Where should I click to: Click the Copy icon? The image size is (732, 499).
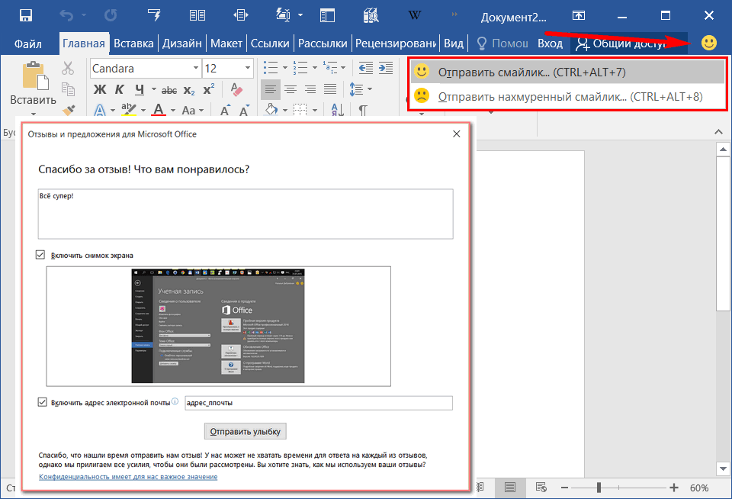tap(68, 89)
